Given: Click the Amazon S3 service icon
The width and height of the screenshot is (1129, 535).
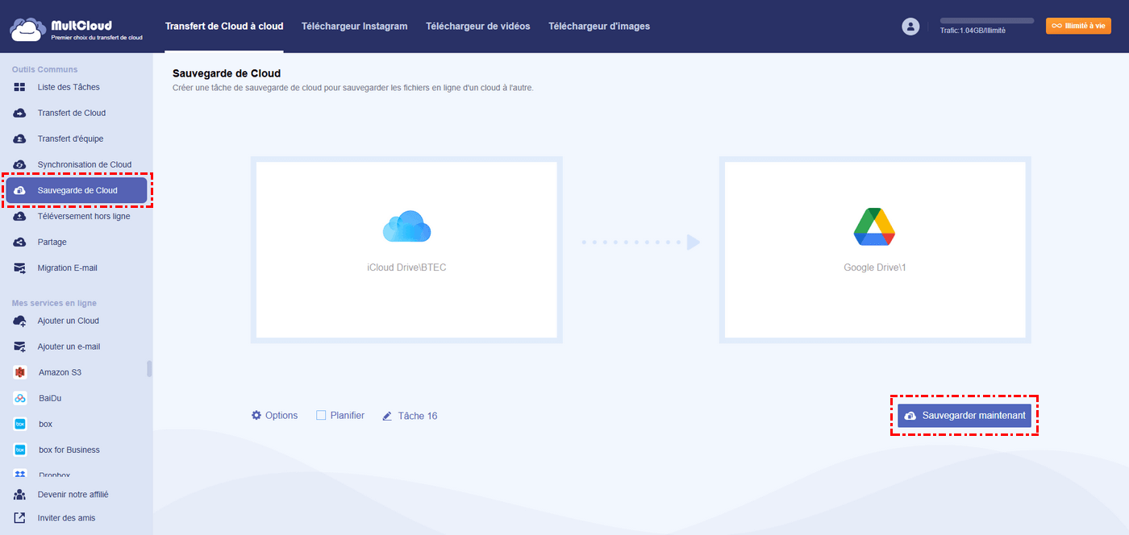Looking at the screenshot, I should [20, 372].
